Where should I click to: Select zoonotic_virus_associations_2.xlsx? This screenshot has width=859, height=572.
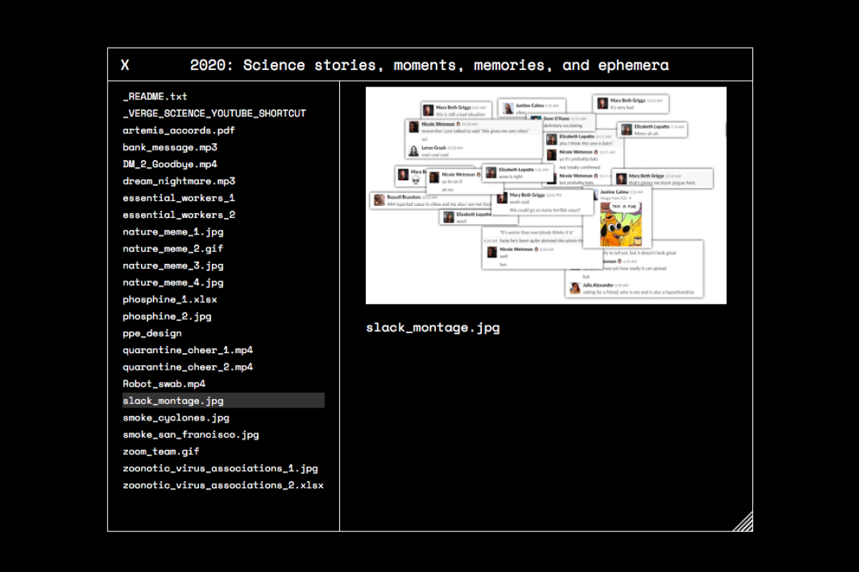[223, 485]
